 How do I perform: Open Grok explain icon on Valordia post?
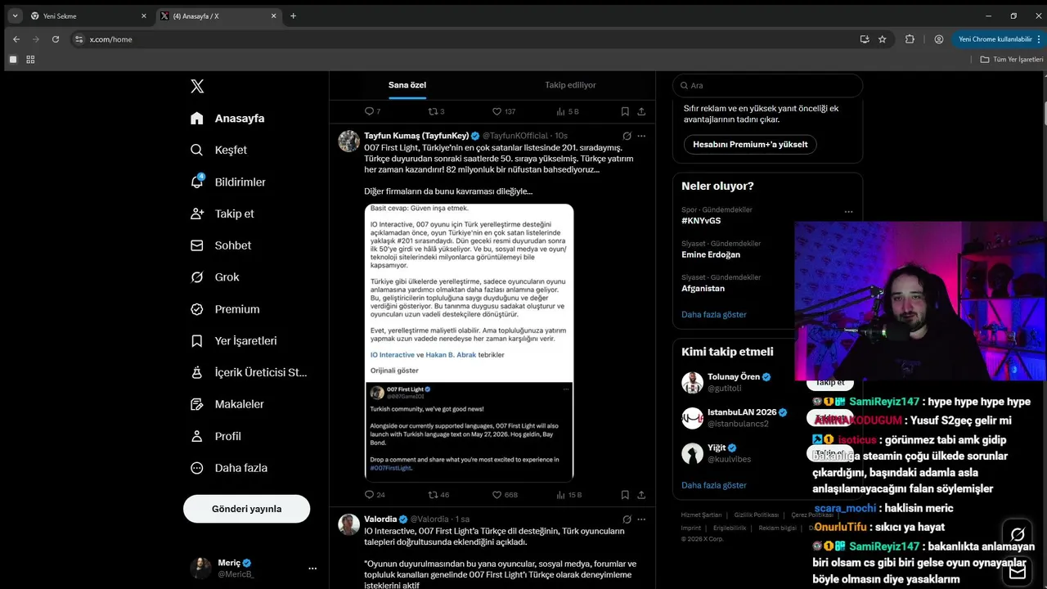[x=627, y=519]
